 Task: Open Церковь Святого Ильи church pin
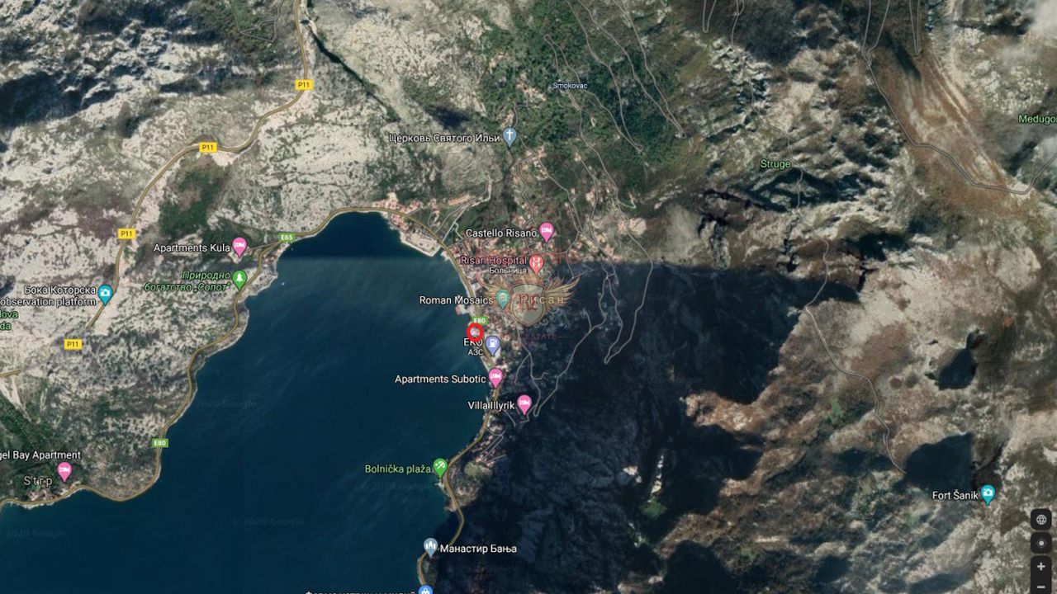coord(510,136)
